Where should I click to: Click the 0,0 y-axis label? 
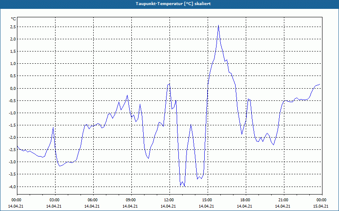click(13, 88)
